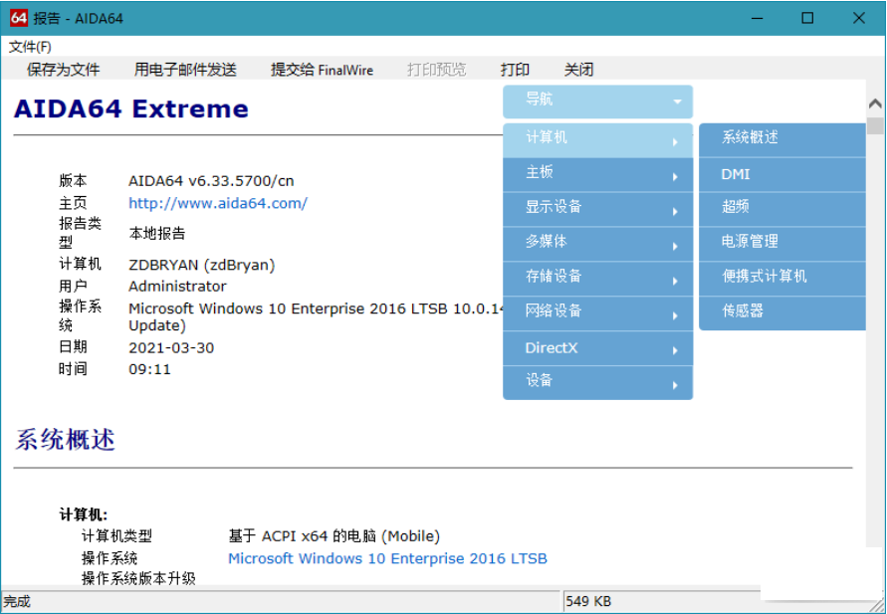
Task: Print the report with 打印
Action: coord(515,70)
